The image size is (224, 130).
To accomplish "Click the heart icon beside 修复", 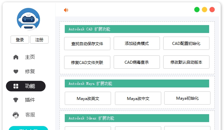I will (16, 71).
